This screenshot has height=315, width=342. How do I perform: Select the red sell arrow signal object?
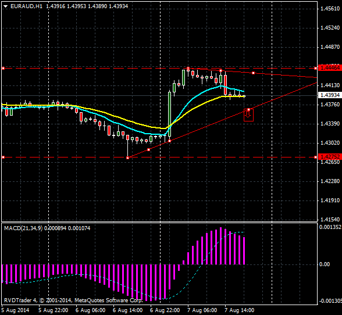coord(248,115)
